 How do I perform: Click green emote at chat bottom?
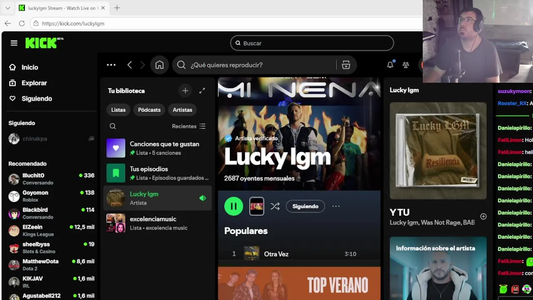point(503,289)
